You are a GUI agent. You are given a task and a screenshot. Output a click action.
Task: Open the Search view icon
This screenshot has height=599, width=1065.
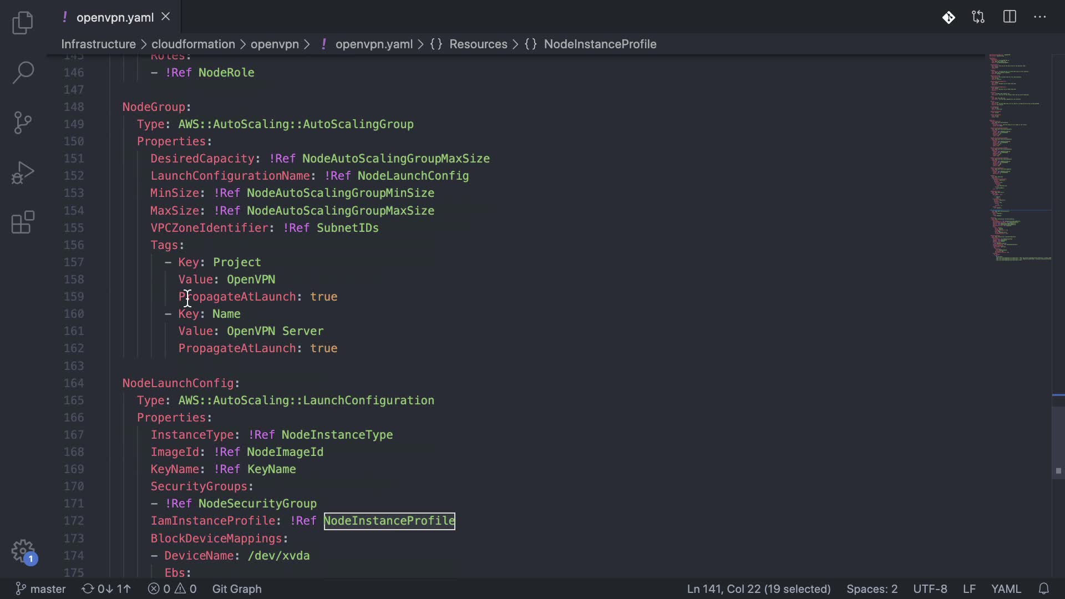pyautogui.click(x=23, y=73)
